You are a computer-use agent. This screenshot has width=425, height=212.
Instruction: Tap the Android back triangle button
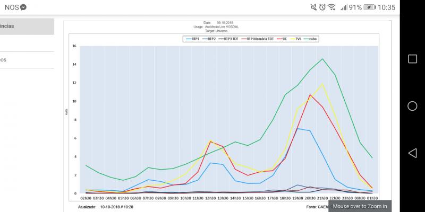pyautogui.click(x=412, y=153)
